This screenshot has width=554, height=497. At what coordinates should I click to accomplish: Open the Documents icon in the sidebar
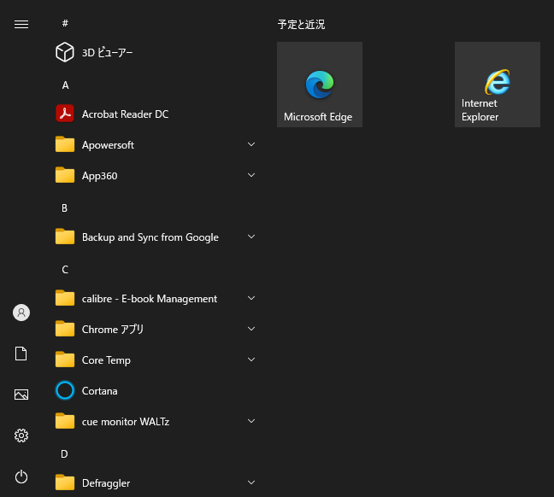(x=21, y=354)
